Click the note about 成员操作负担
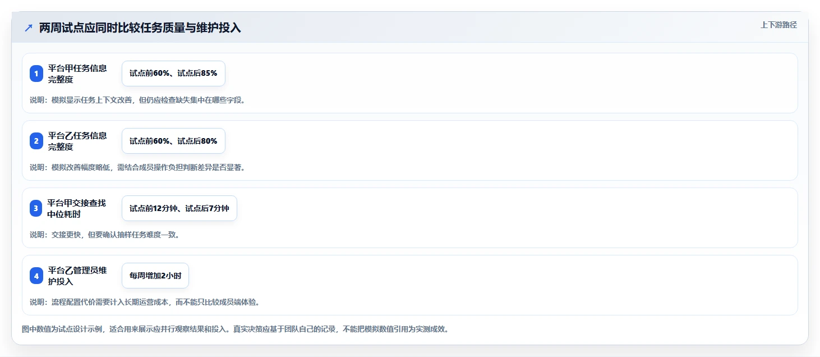The width and height of the screenshot is (820, 357). 137,167
